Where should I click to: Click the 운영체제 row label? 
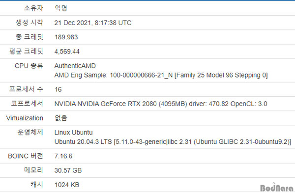tap(30, 132)
